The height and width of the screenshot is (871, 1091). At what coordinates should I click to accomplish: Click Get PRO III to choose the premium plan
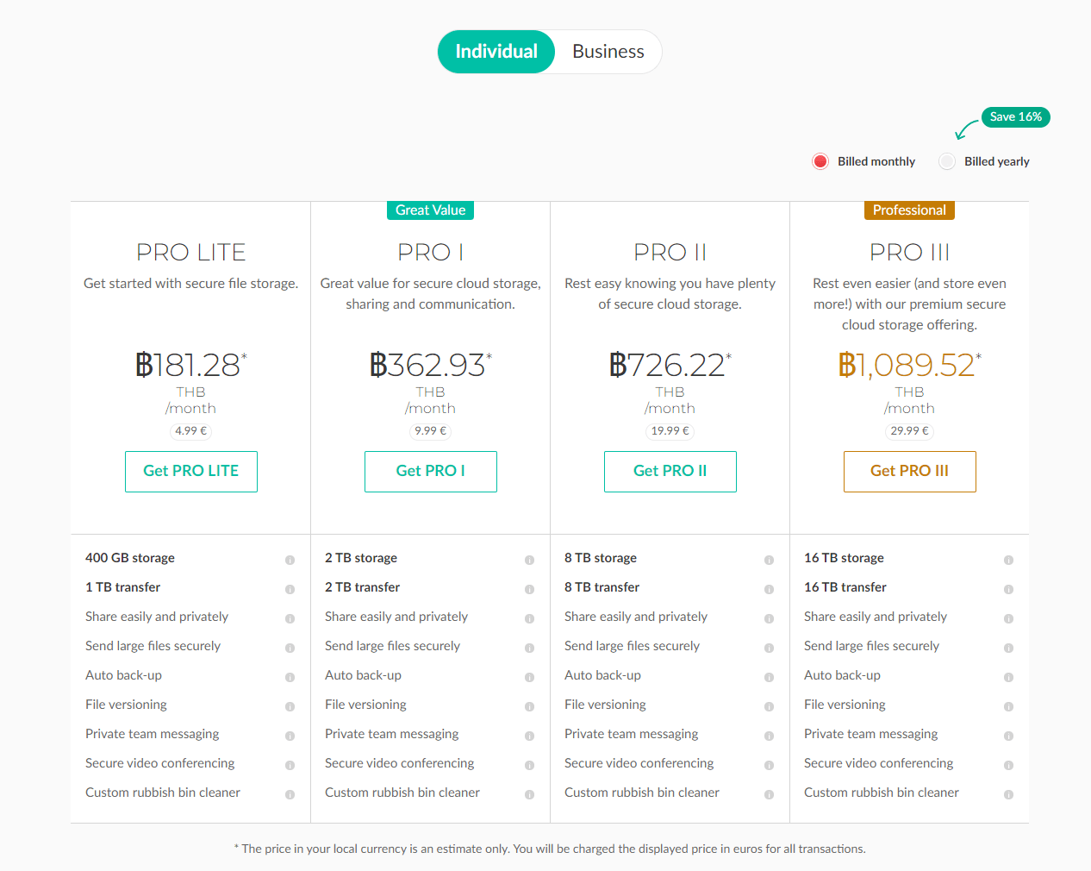click(x=909, y=472)
